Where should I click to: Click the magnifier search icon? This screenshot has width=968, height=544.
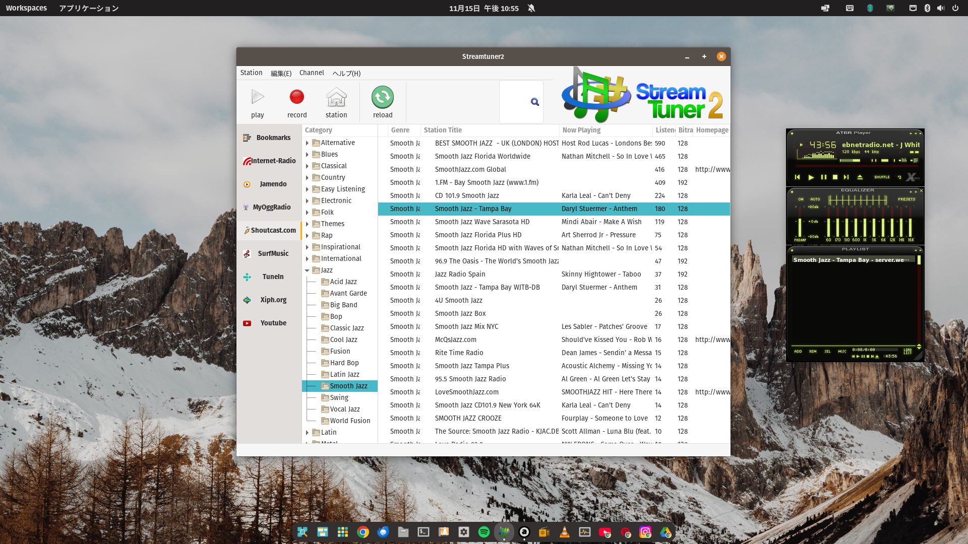(x=535, y=102)
